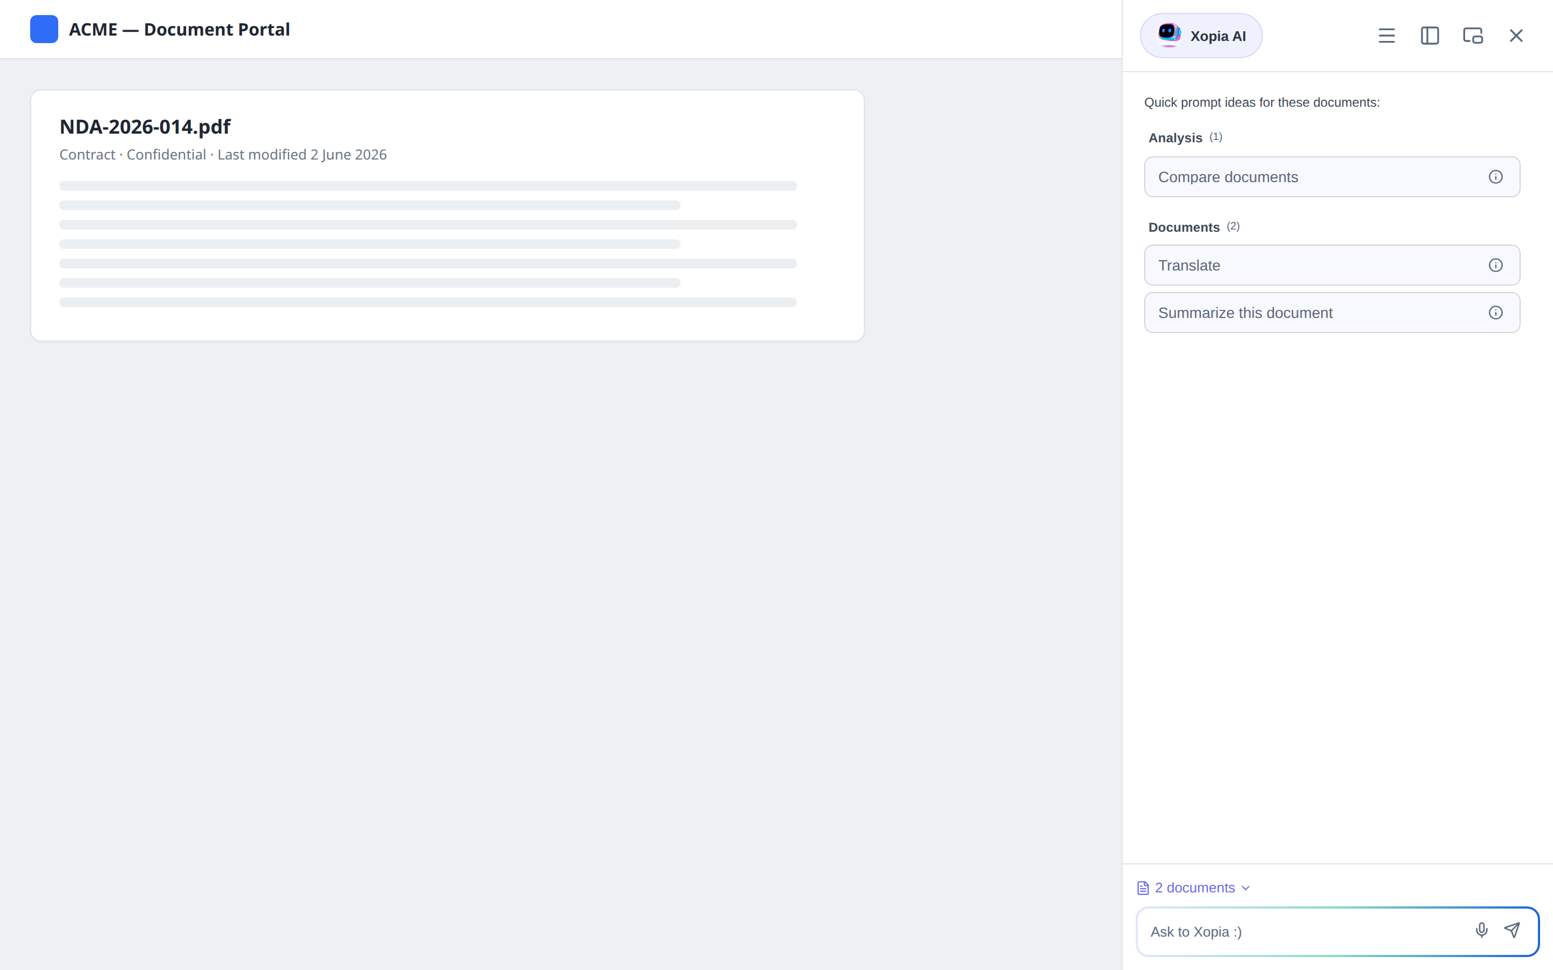1553x970 pixels.
Task: Click the Contract · Confidential metadata line
Action: [x=223, y=155]
